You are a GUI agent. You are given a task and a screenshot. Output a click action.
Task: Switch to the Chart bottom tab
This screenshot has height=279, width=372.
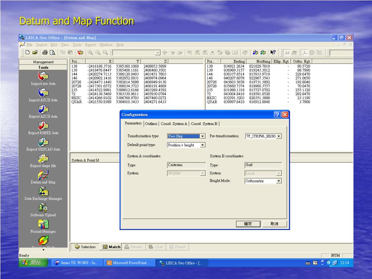click(x=156, y=247)
